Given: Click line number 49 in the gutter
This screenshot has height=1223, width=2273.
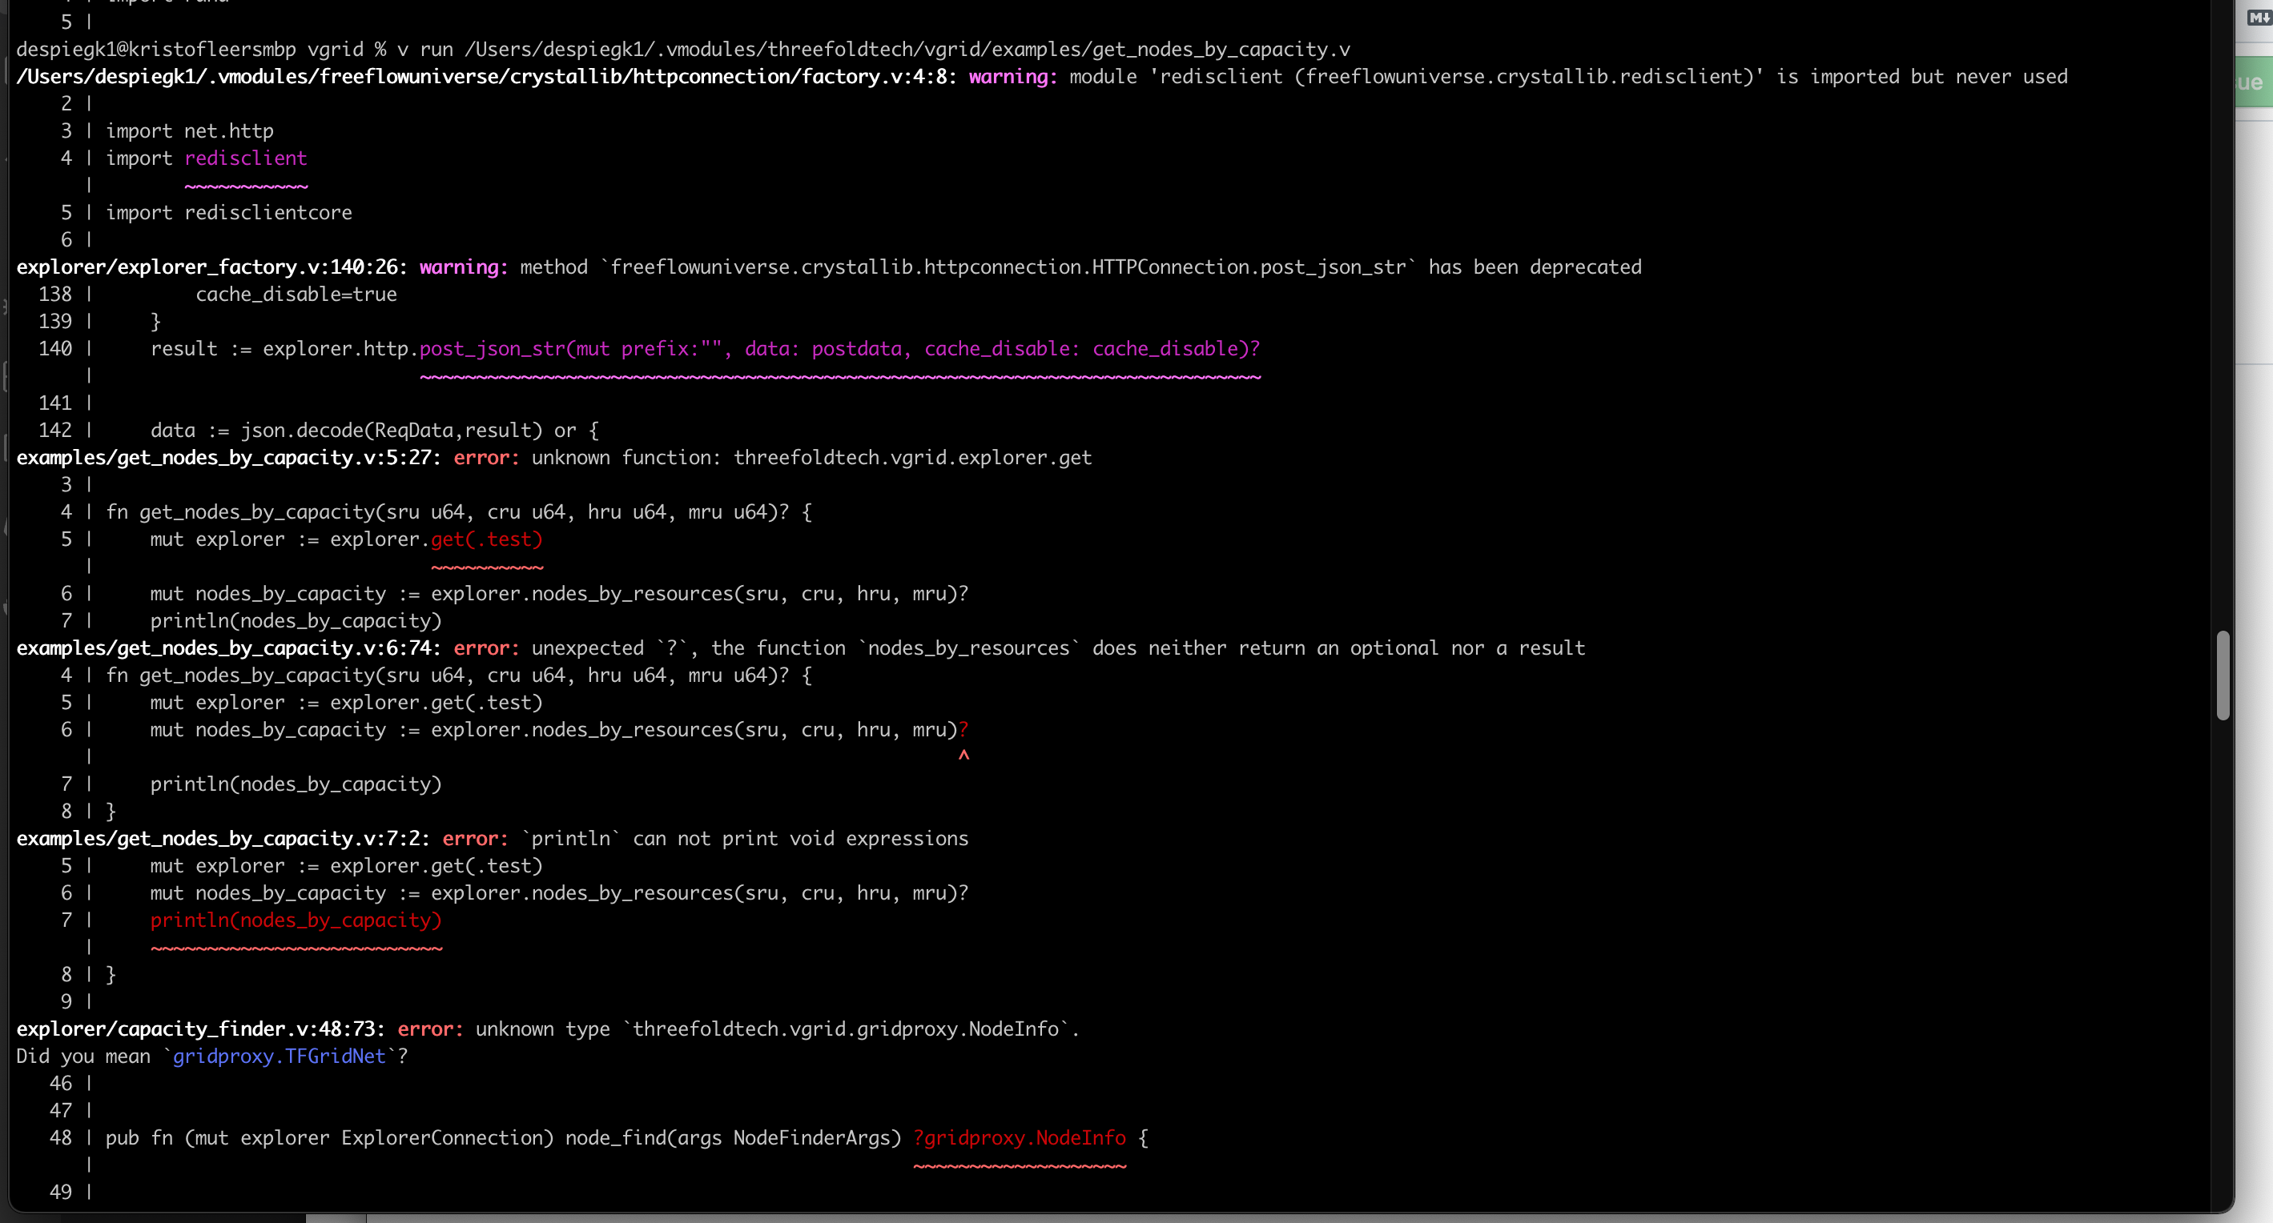Looking at the screenshot, I should coord(61,1192).
